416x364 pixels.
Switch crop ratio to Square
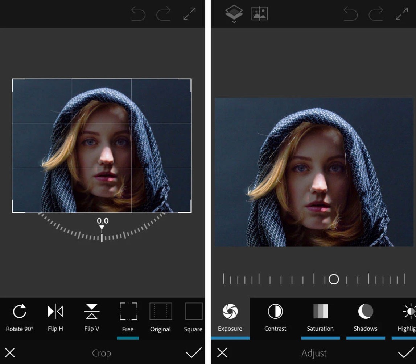point(193,317)
